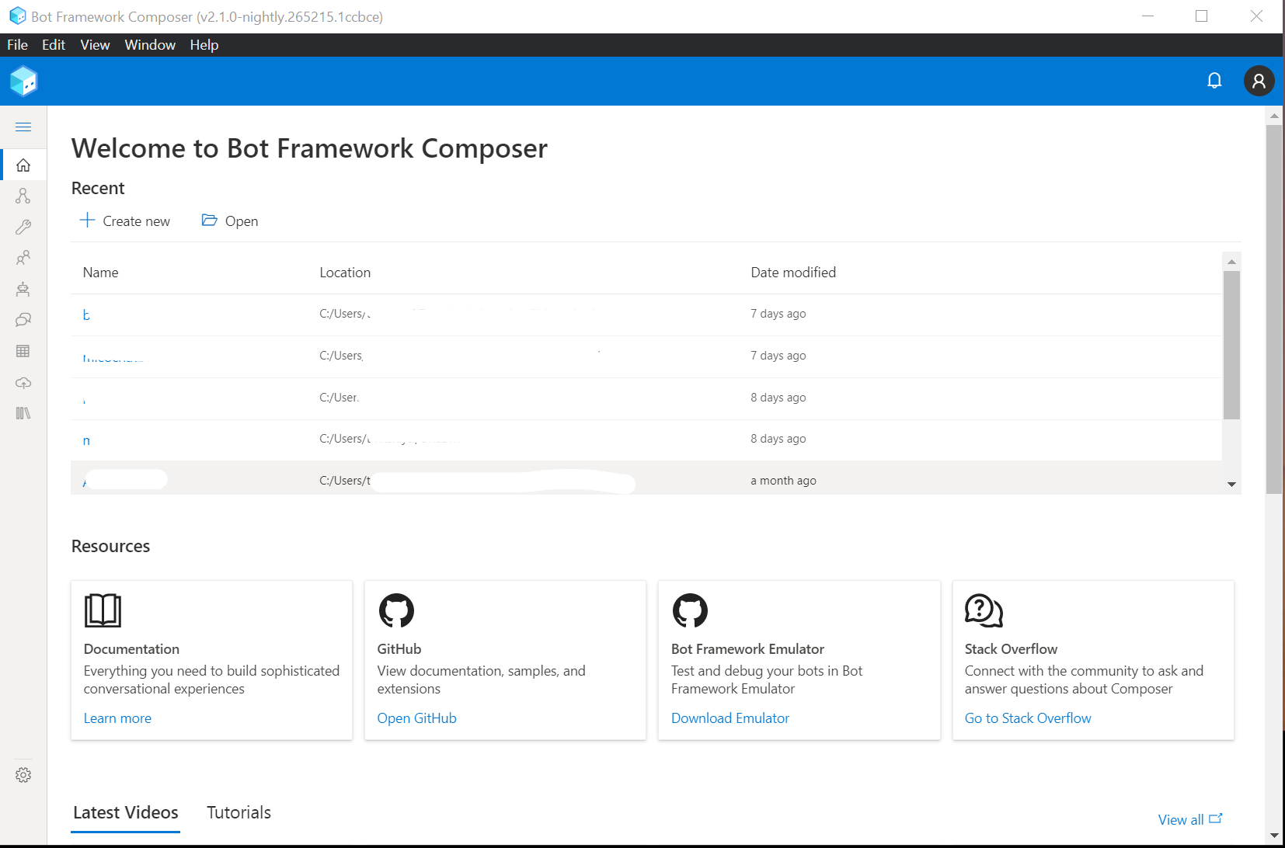Image resolution: width=1285 pixels, height=848 pixels.
Task: Sort recent bots by Name column
Action: coord(101,273)
